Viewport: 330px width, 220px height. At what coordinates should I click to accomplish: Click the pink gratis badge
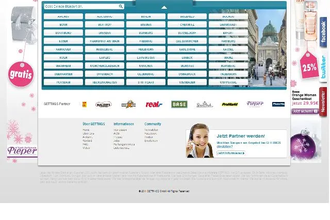[x=21, y=74]
